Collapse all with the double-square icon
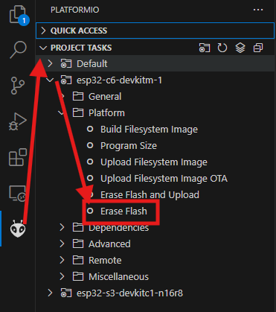This screenshot has width=276, height=312. (258, 48)
